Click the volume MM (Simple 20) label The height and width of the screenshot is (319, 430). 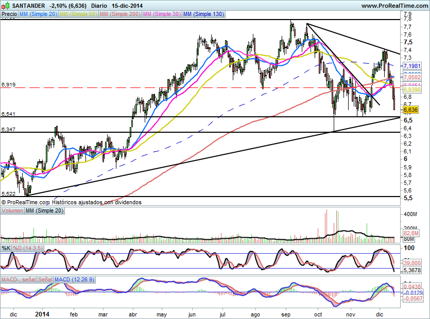click(44, 210)
